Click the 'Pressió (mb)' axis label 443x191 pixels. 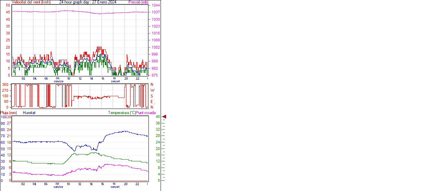[138, 2]
